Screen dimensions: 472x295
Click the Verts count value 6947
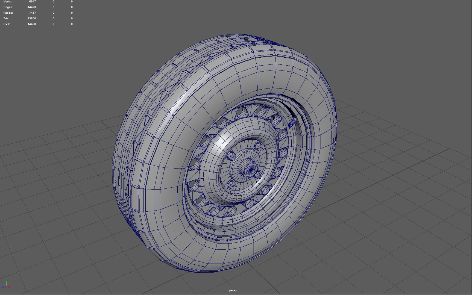[33, 2]
